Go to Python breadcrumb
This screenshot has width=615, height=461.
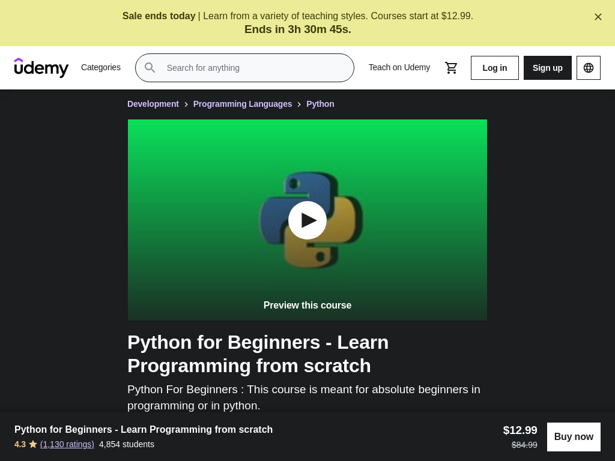(320, 104)
